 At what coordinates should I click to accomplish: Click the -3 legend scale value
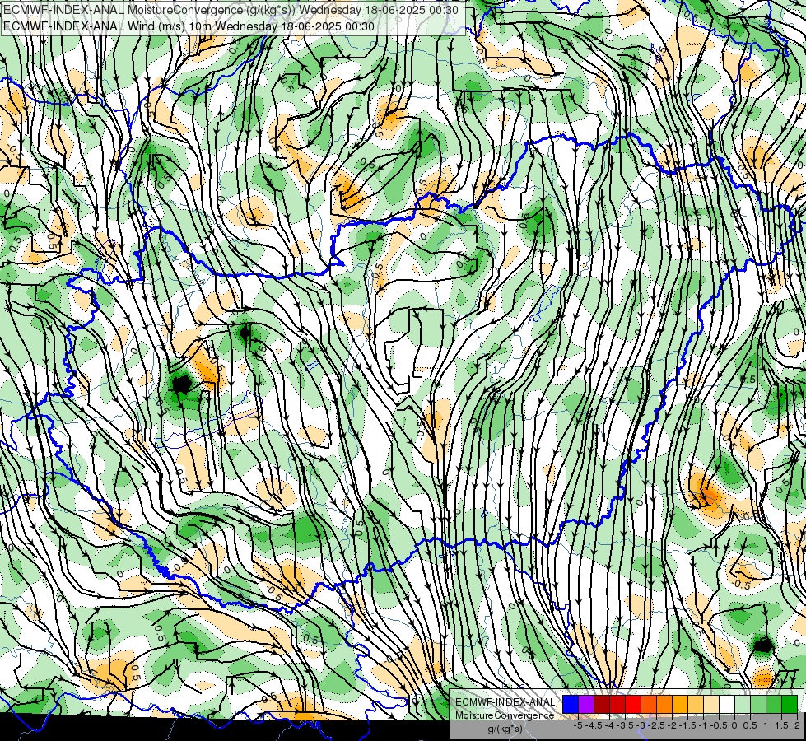click(641, 725)
